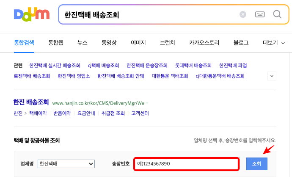292x177 pixels.
Task: Go to the 동영상 tab
Action: [x=109, y=43]
